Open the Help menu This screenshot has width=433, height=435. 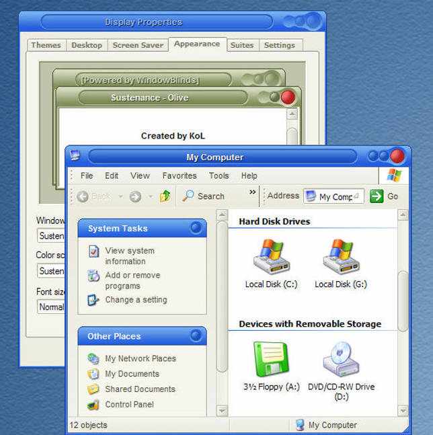(249, 175)
